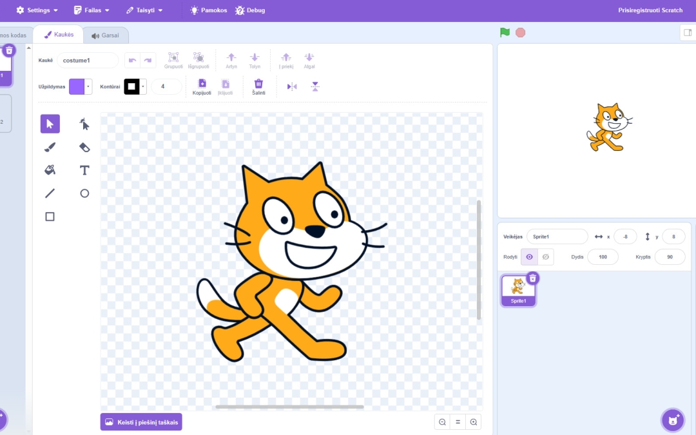Screen dimensions: 696x435
Task: Switch to the Garsai tab
Action: [x=106, y=35]
